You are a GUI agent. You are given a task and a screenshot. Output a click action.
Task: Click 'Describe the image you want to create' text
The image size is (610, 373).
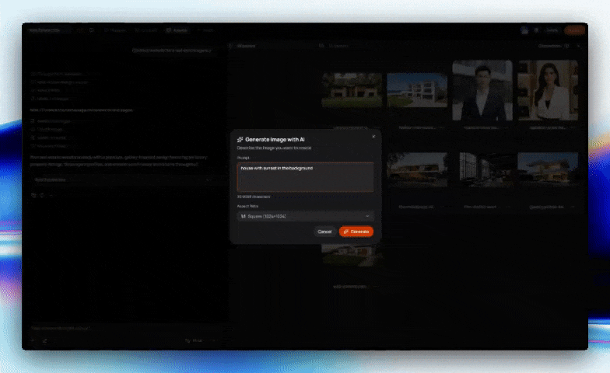[x=274, y=148]
